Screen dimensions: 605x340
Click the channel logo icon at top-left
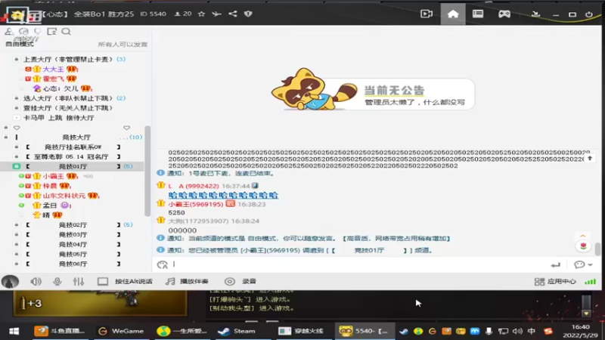tap(17, 14)
